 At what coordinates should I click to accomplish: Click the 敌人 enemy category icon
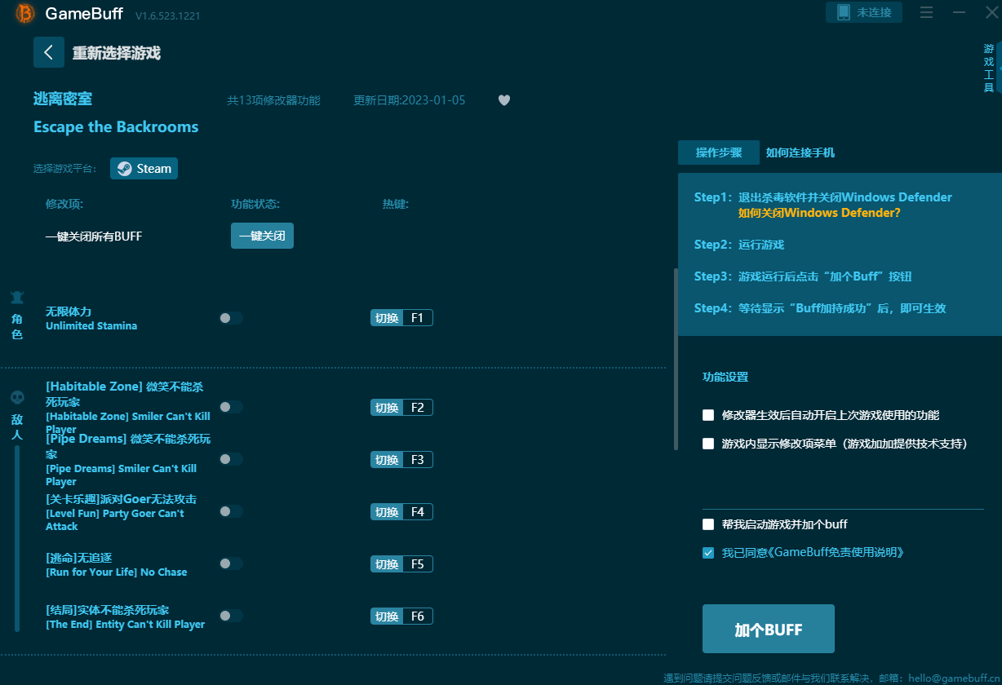[17, 397]
